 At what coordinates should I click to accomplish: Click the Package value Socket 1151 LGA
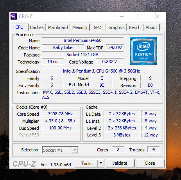click(x=82, y=55)
